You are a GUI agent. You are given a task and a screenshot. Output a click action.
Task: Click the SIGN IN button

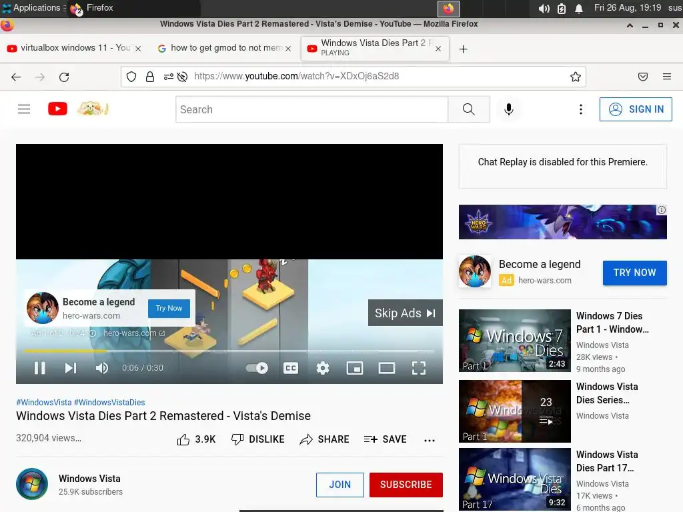636,109
